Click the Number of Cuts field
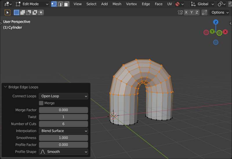Viewport: 232px width, 159px height. click(x=64, y=124)
